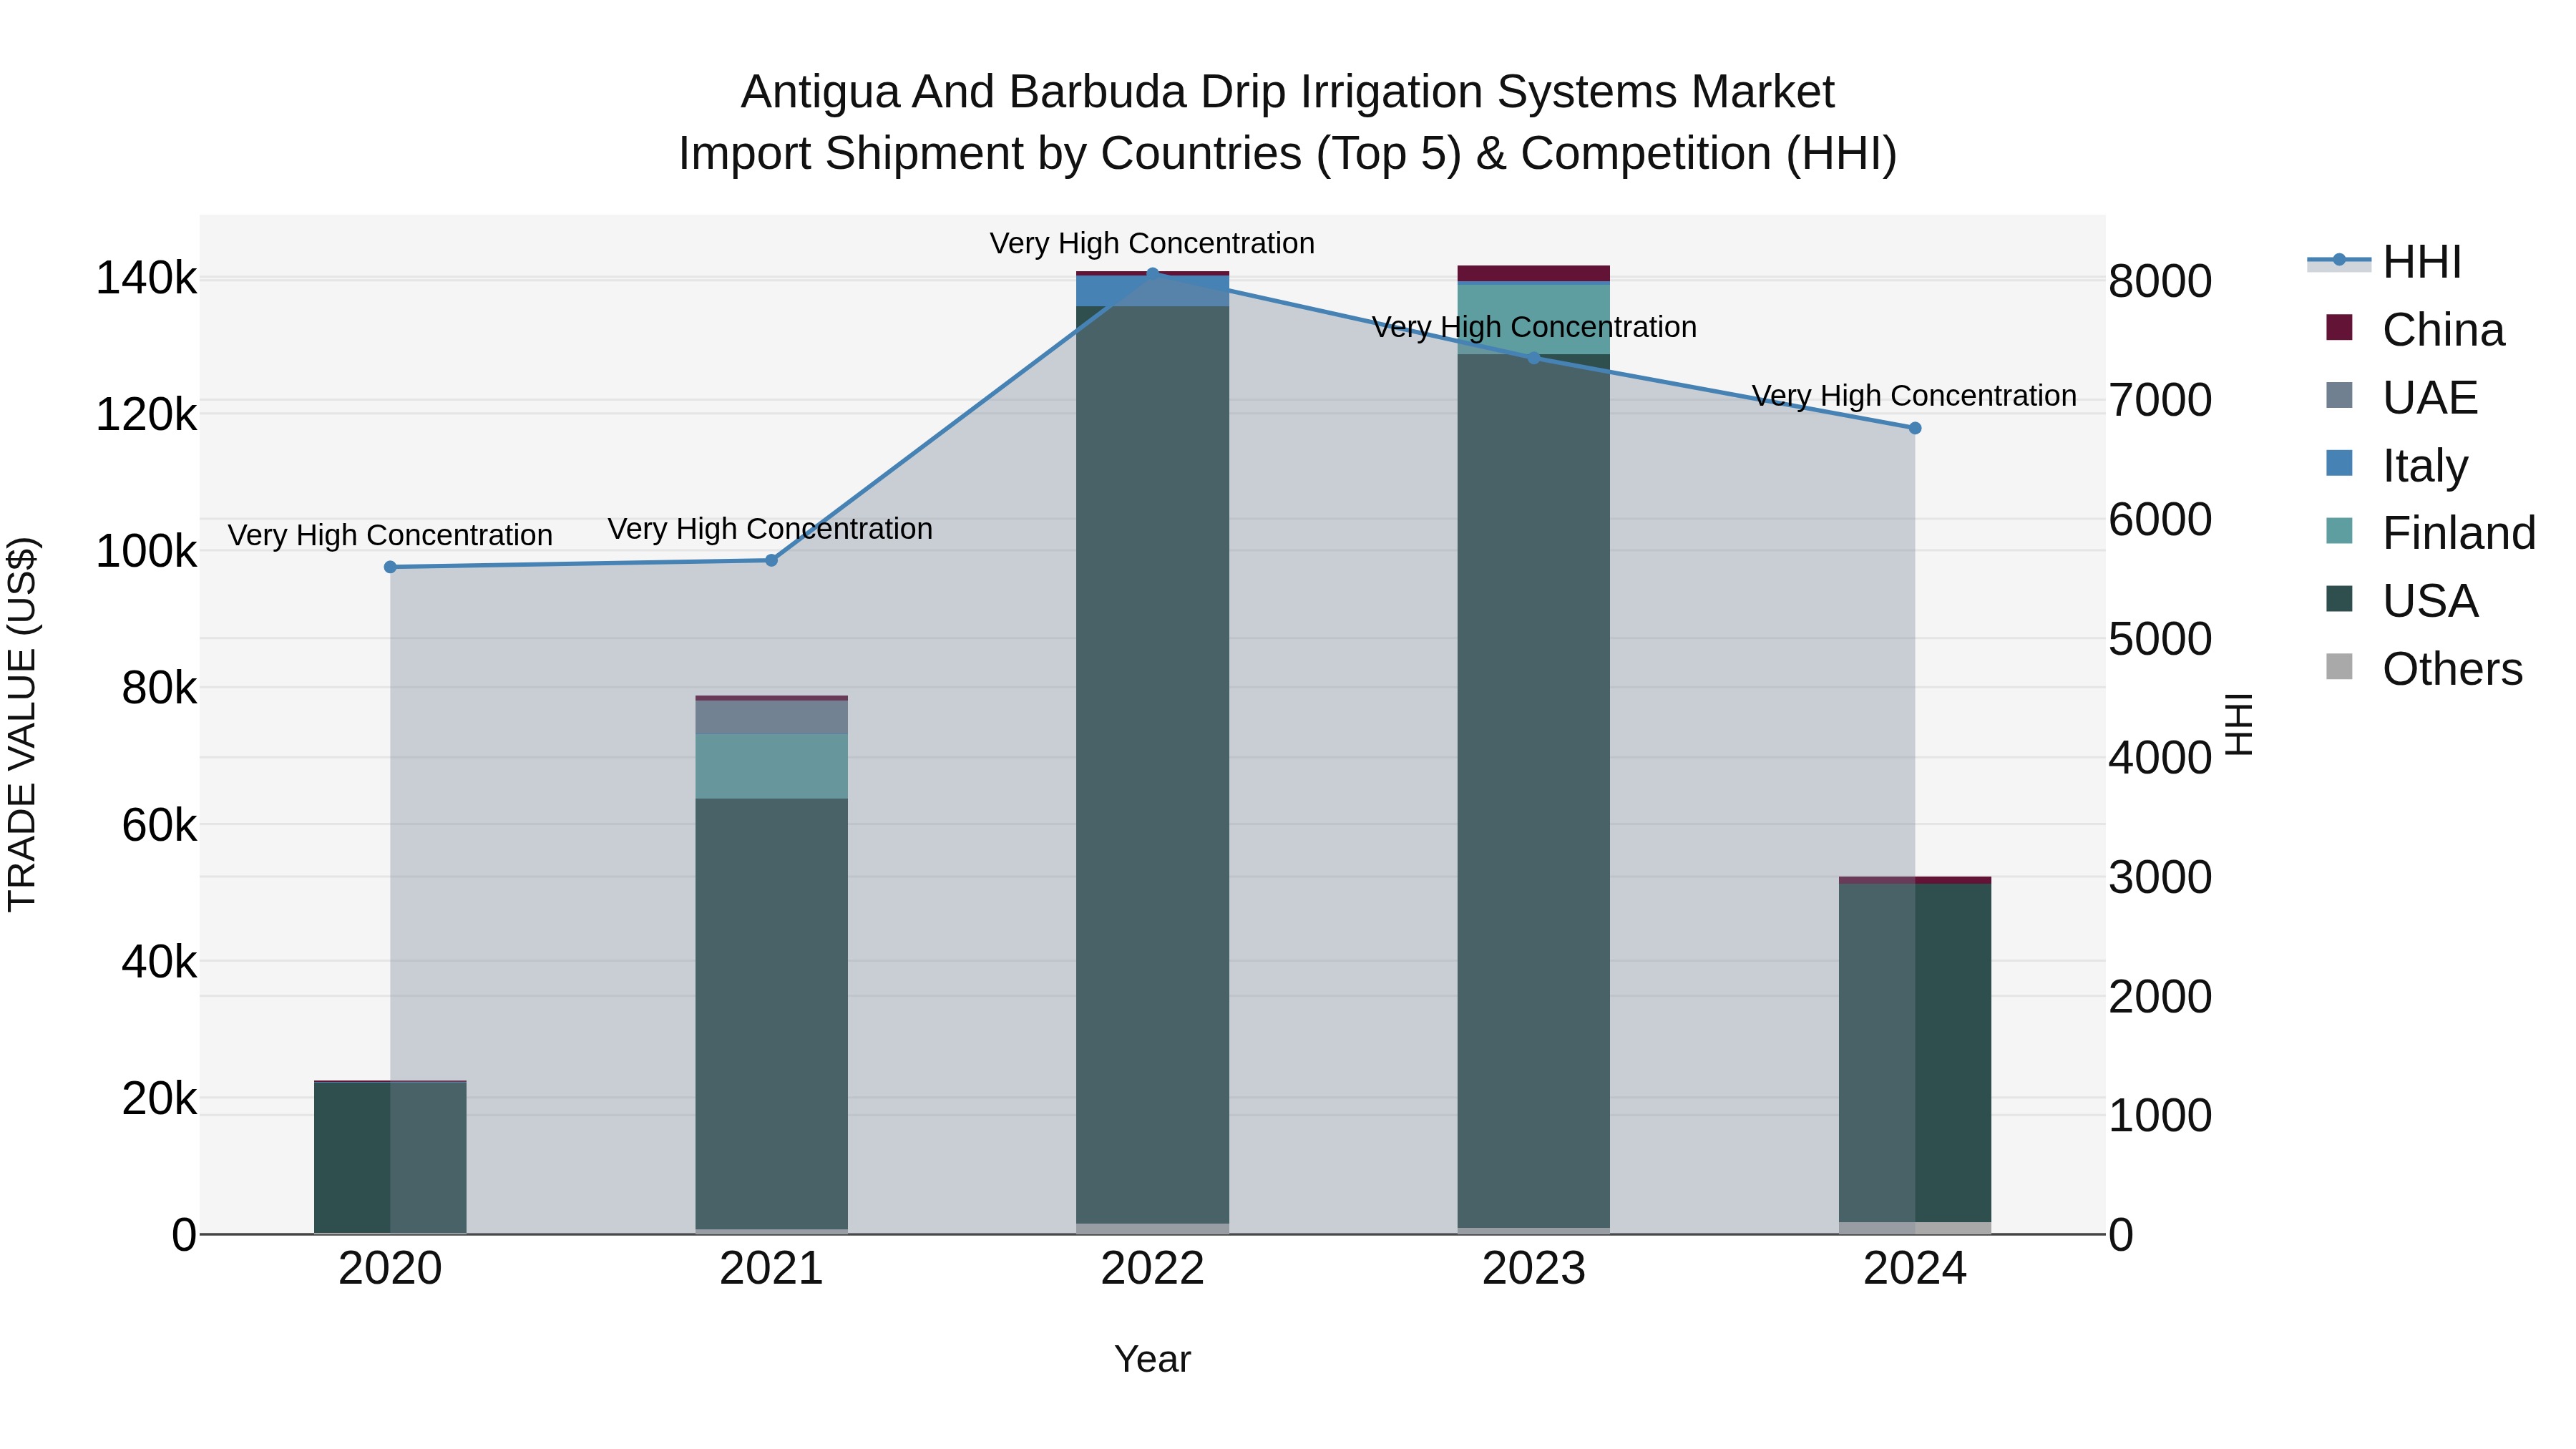
Task: Click the HHI line marker for 2024
Action: 1915,428
